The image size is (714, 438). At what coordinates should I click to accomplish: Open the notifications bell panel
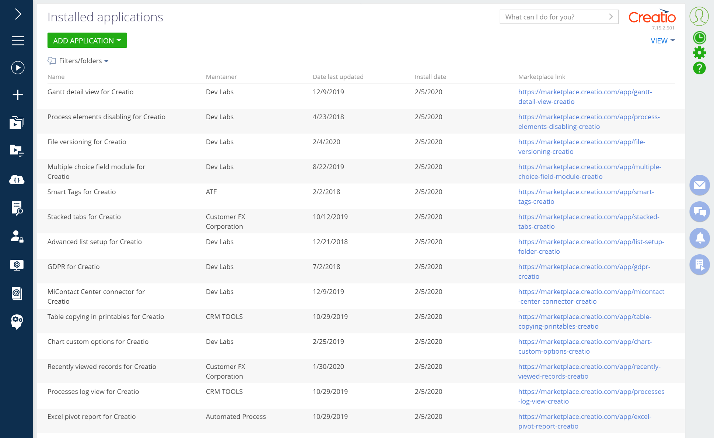(x=700, y=238)
